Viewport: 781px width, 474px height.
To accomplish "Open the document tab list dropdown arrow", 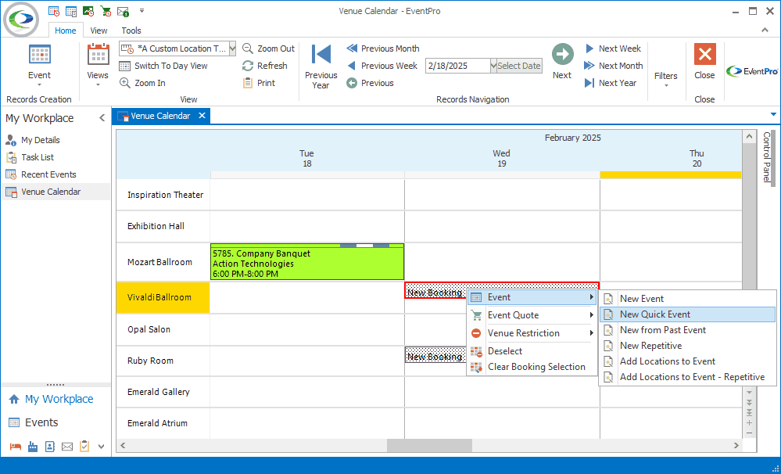I will click(773, 115).
